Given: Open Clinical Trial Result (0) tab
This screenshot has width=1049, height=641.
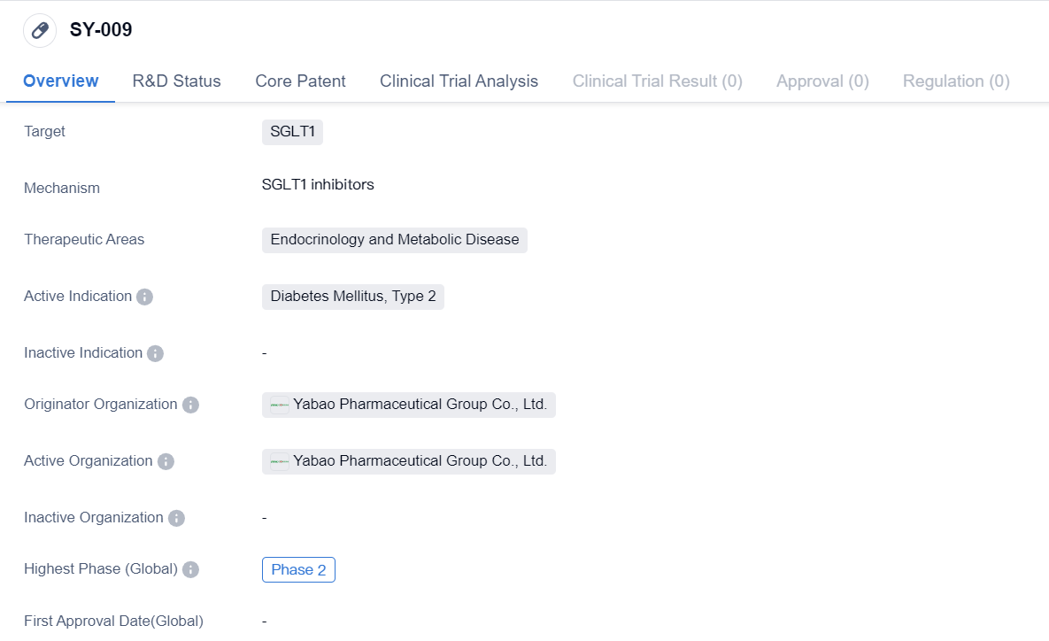Looking at the screenshot, I should tap(657, 81).
